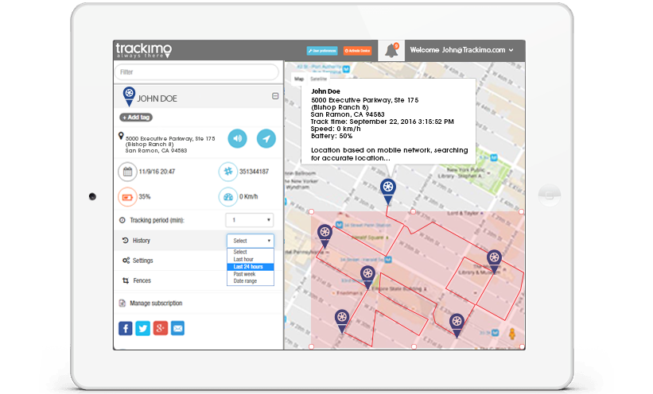This screenshot has width=653, height=394.
Task: Click the sidebar address 5000 Executive Parkway
Action: click(170, 145)
